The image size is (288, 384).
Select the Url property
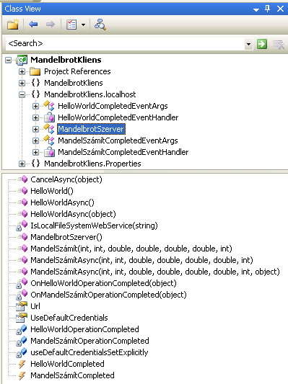35,306
